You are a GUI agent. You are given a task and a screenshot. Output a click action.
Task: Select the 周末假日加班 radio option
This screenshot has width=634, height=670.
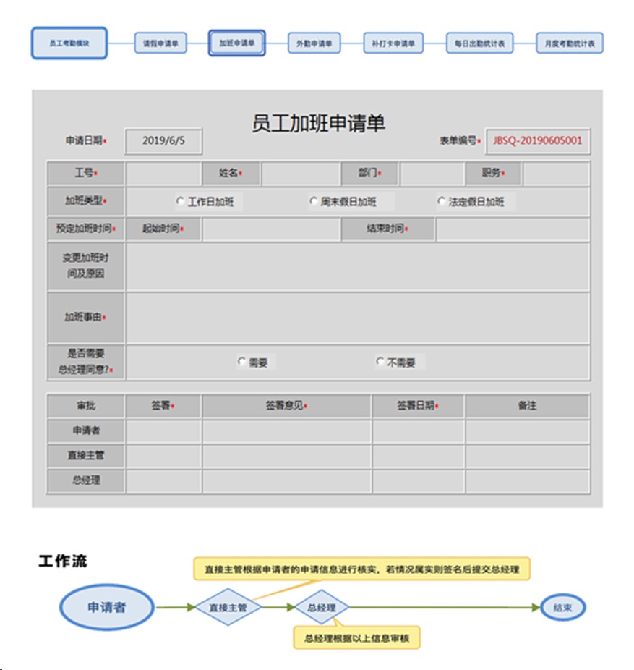tap(314, 202)
